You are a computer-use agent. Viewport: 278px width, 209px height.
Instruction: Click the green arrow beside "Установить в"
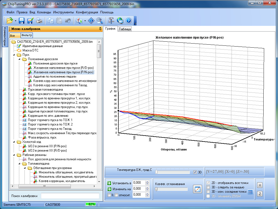(x=109, y=183)
